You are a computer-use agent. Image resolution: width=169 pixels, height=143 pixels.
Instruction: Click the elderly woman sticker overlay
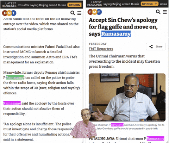[83, 123]
